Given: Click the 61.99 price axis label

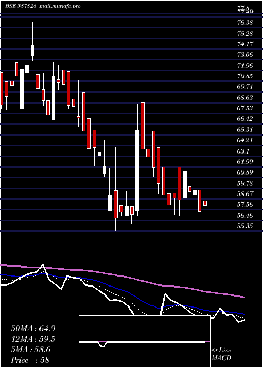Looking at the screenshot, I should [x=245, y=162].
